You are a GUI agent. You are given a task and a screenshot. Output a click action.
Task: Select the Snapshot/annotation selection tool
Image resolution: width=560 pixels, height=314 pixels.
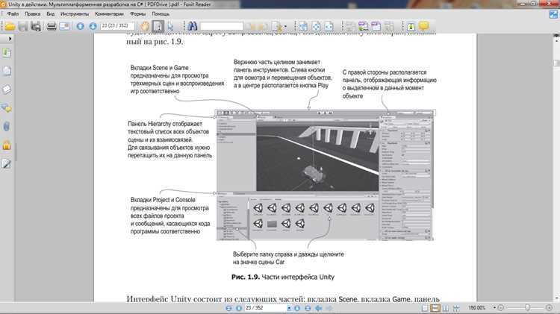tap(170, 26)
